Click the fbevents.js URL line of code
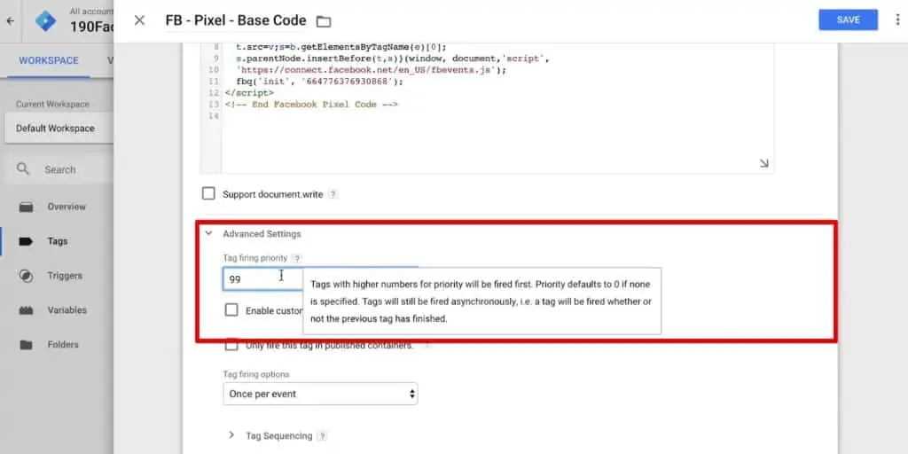 [x=372, y=70]
